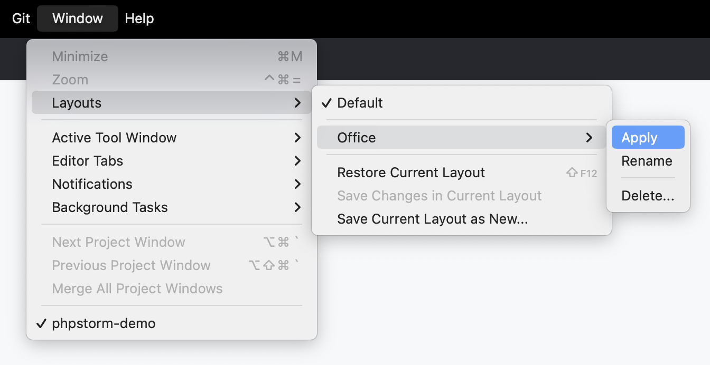Click the checkmark icon beside phpstorm-demo
Image resolution: width=710 pixels, height=365 pixels.
tap(42, 323)
